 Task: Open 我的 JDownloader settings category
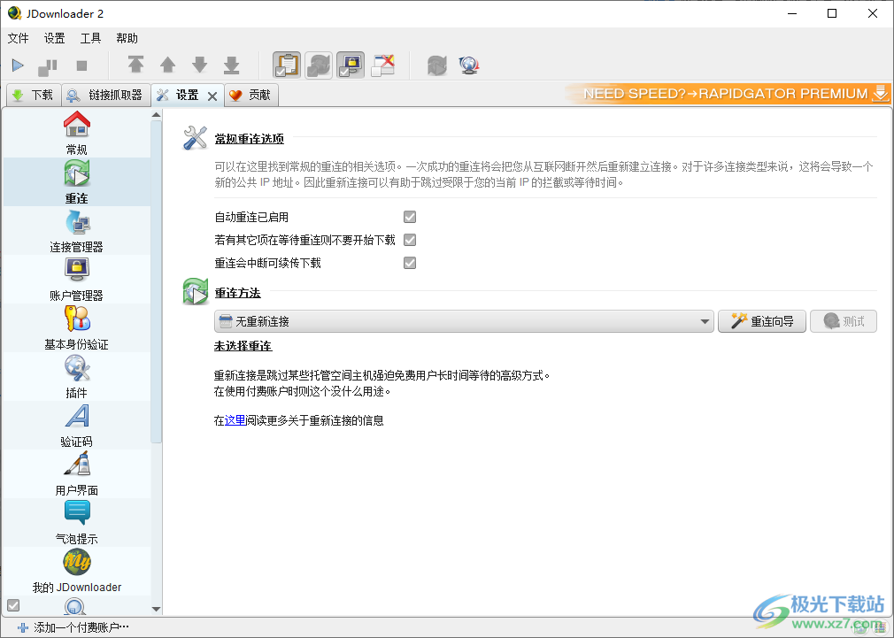tap(76, 571)
